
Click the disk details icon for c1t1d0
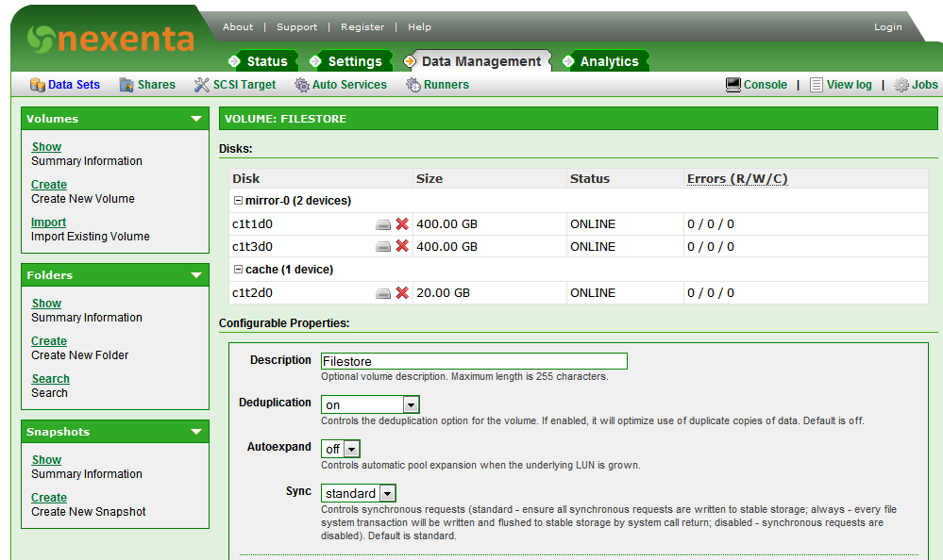pyautogui.click(x=383, y=224)
